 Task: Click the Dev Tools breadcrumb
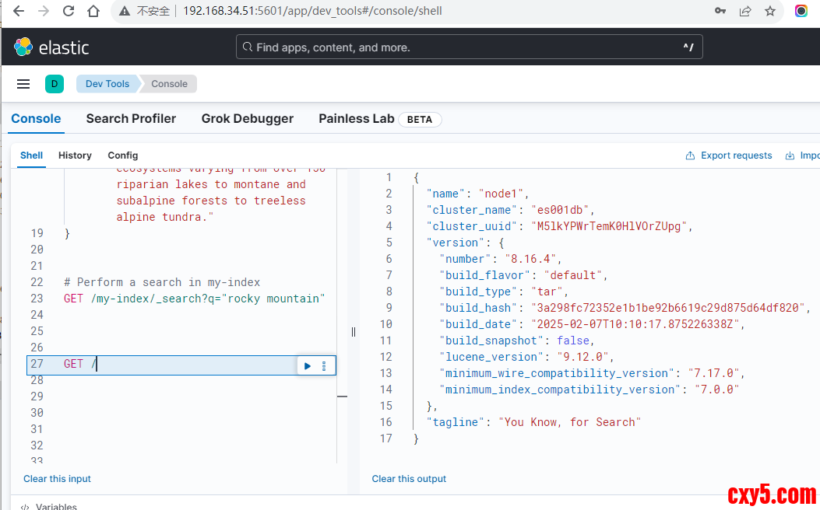[107, 84]
